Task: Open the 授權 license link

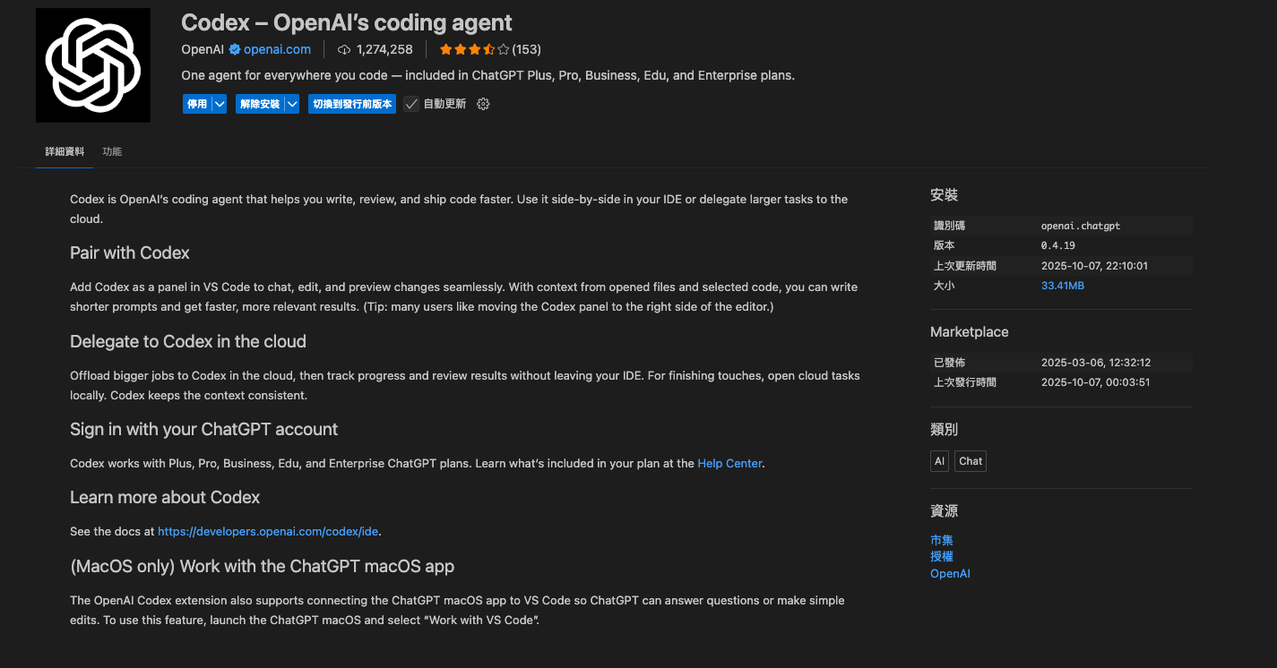Action: click(x=942, y=556)
